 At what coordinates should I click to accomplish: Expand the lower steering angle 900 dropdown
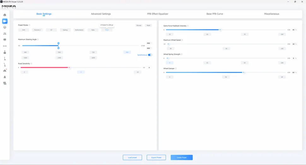coord(148,48)
